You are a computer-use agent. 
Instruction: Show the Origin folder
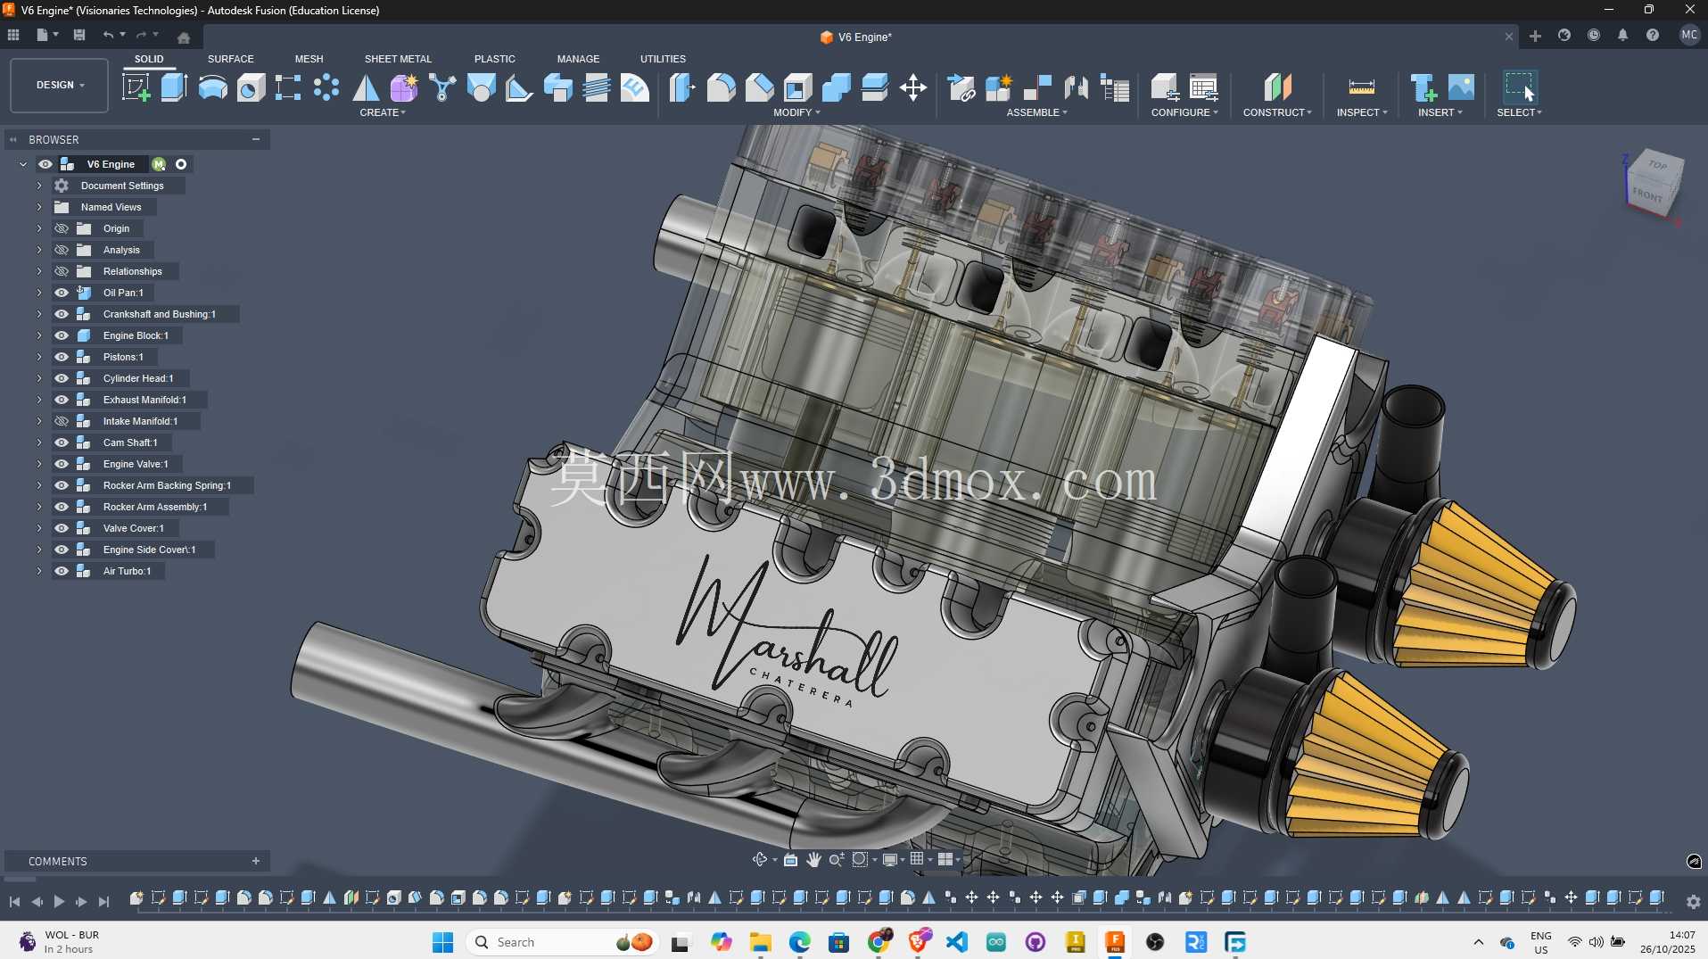pyautogui.click(x=62, y=228)
